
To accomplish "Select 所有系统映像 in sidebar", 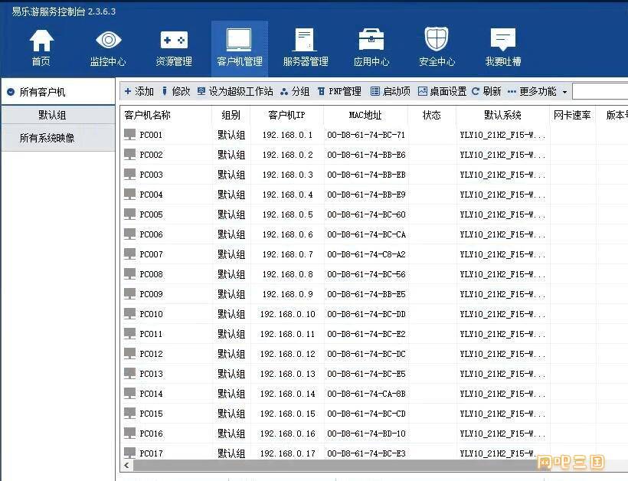I will pyautogui.click(x=58, y=138).
